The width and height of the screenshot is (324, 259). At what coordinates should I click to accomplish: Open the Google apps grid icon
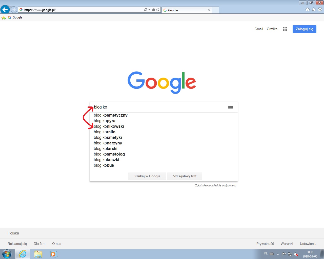[x=285, y=29]
